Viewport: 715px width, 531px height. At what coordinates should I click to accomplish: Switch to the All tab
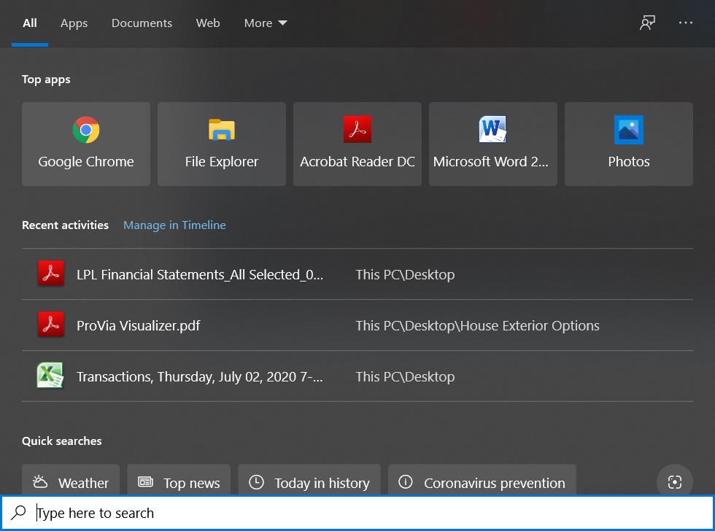30,23
